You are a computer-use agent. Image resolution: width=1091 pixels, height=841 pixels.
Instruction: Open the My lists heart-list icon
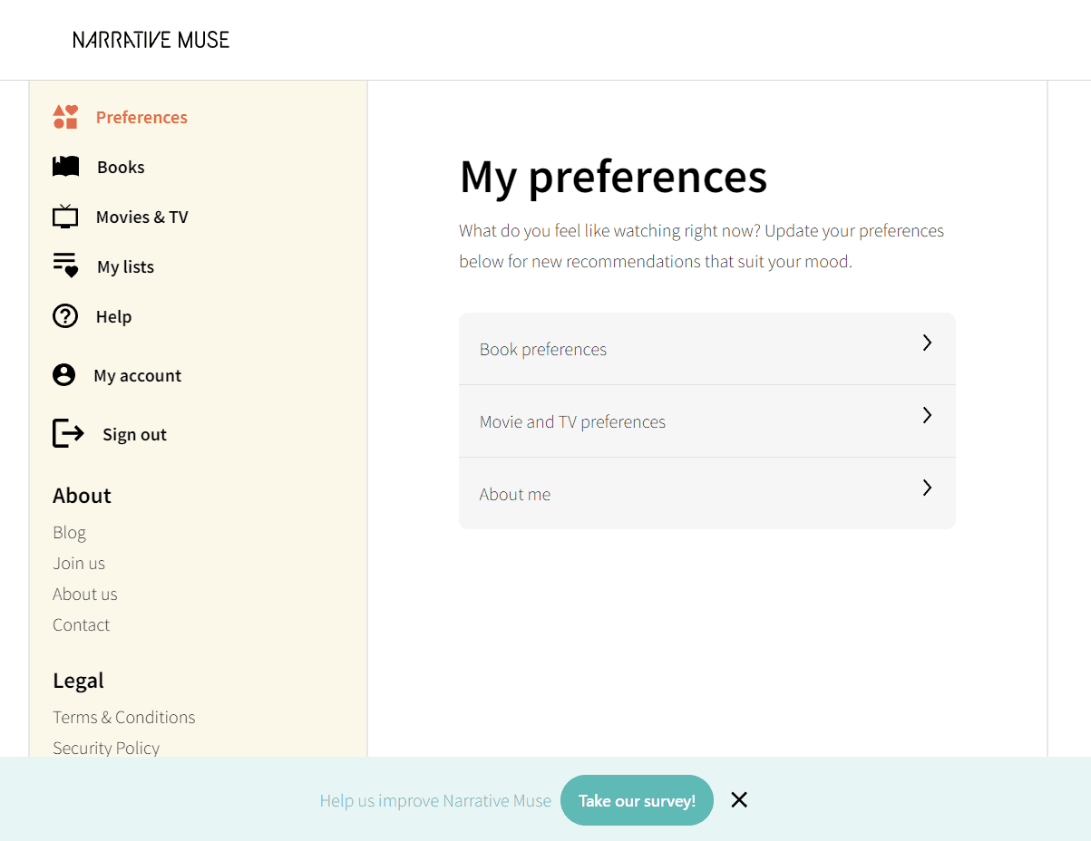[x=65, y=266]
